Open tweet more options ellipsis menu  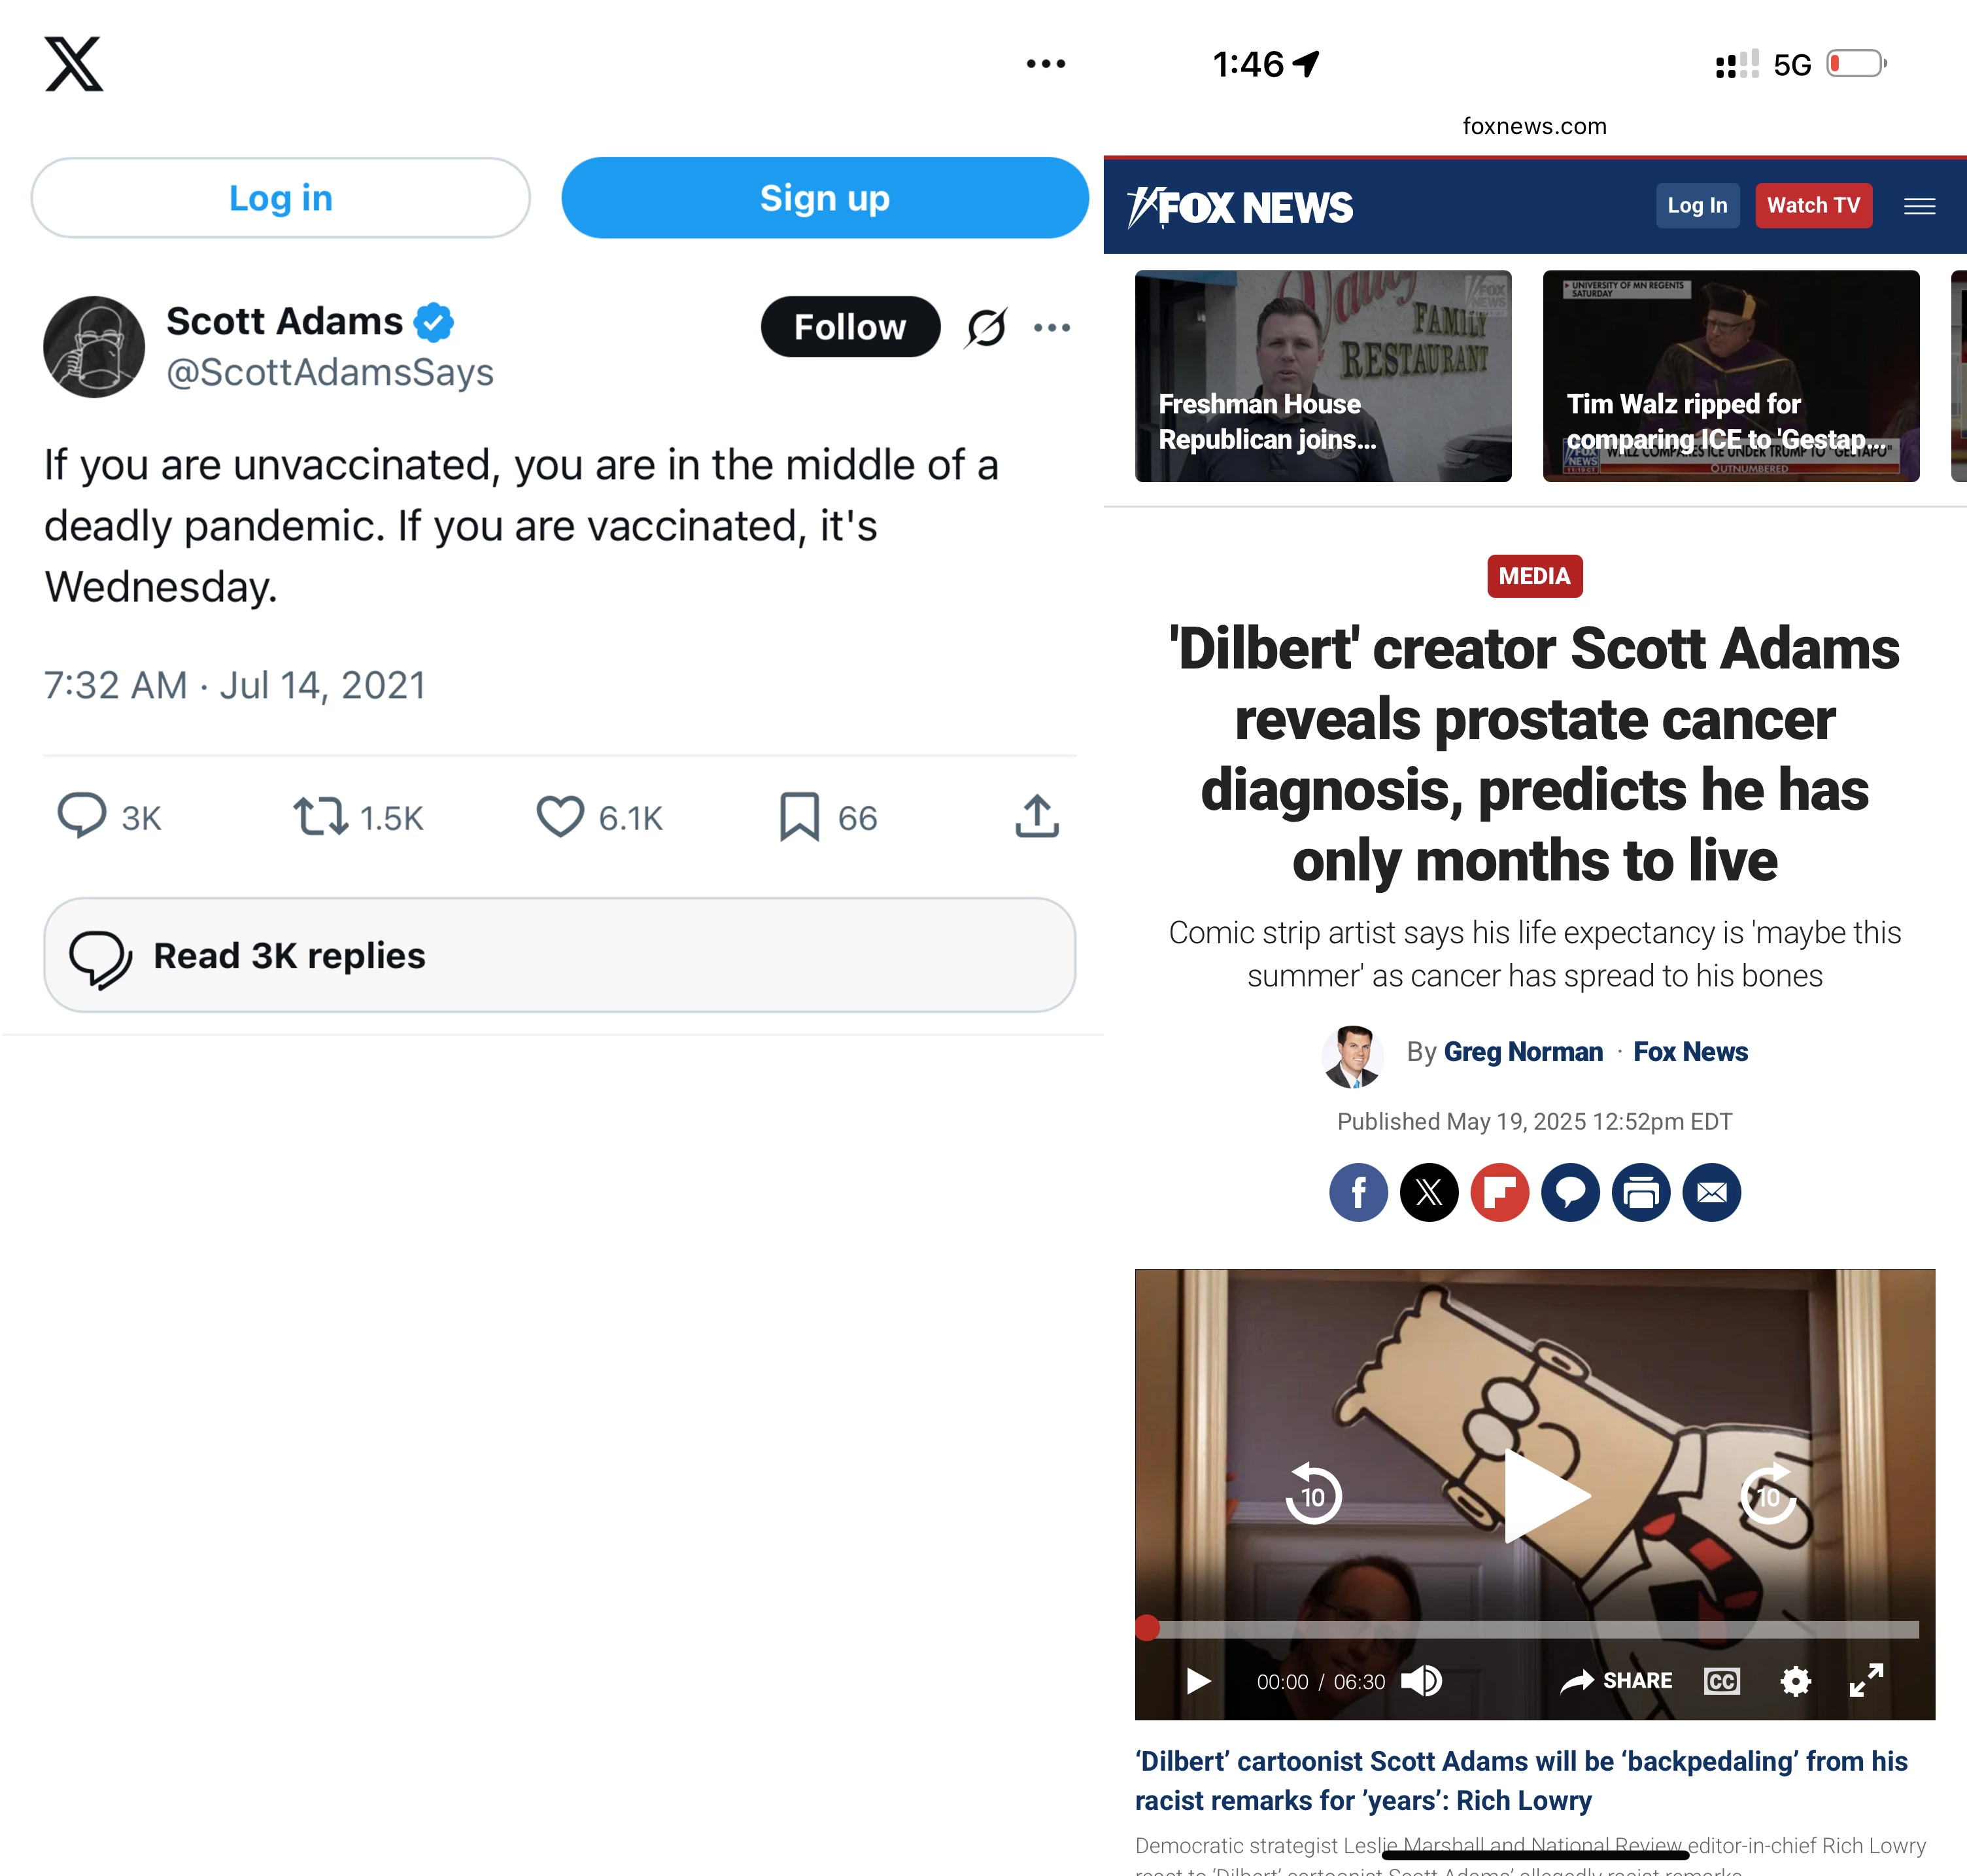click(1052, 327)
